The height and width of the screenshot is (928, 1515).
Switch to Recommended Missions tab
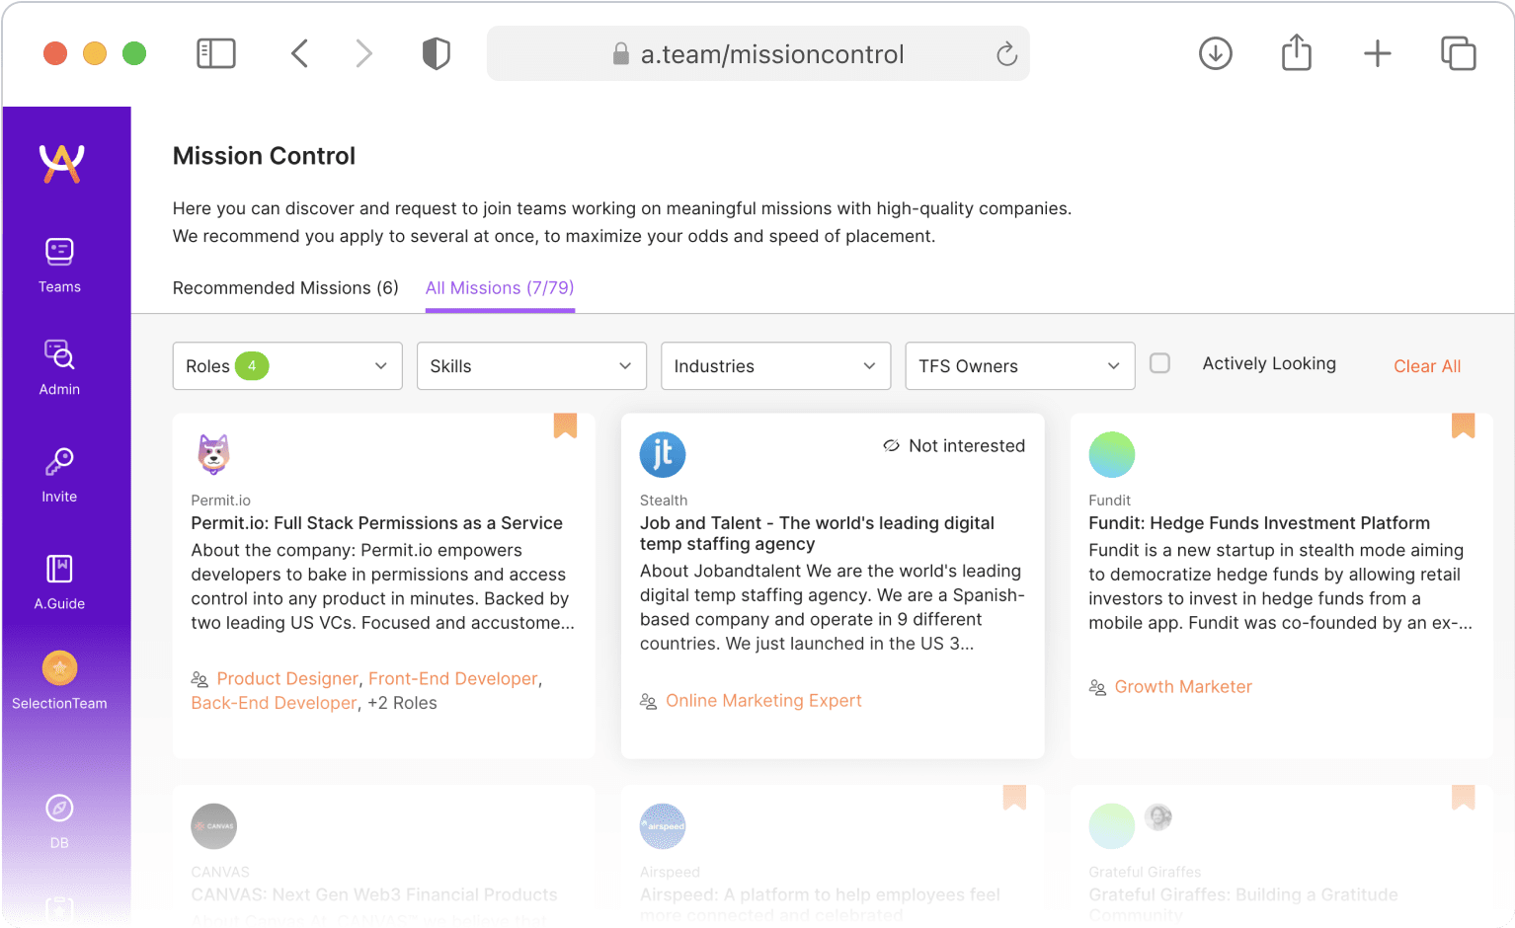click(285, 288)
